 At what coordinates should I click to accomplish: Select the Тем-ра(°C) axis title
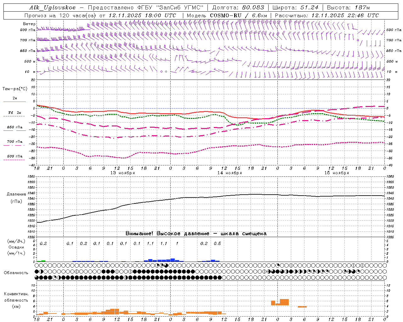pyautogui.click(x=15, y=89)
